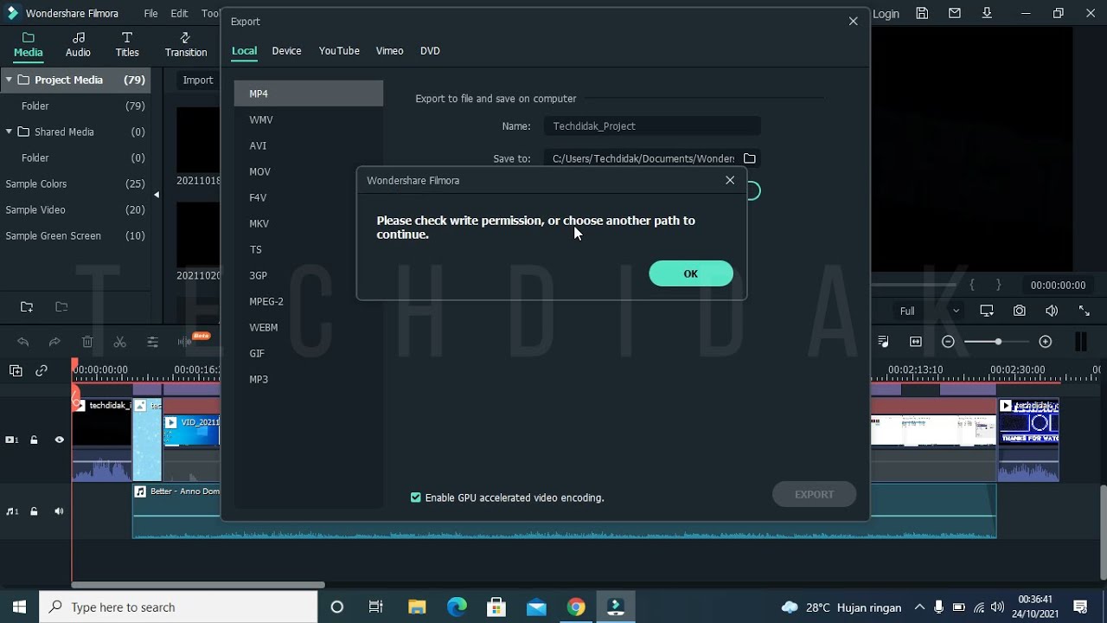The image size is (1107, 623).
Task: Open the Edit menu
Action: [179, 14]
